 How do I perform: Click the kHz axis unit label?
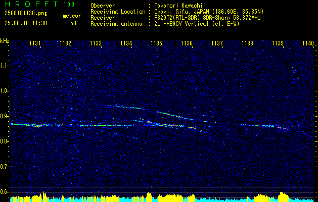5,41
